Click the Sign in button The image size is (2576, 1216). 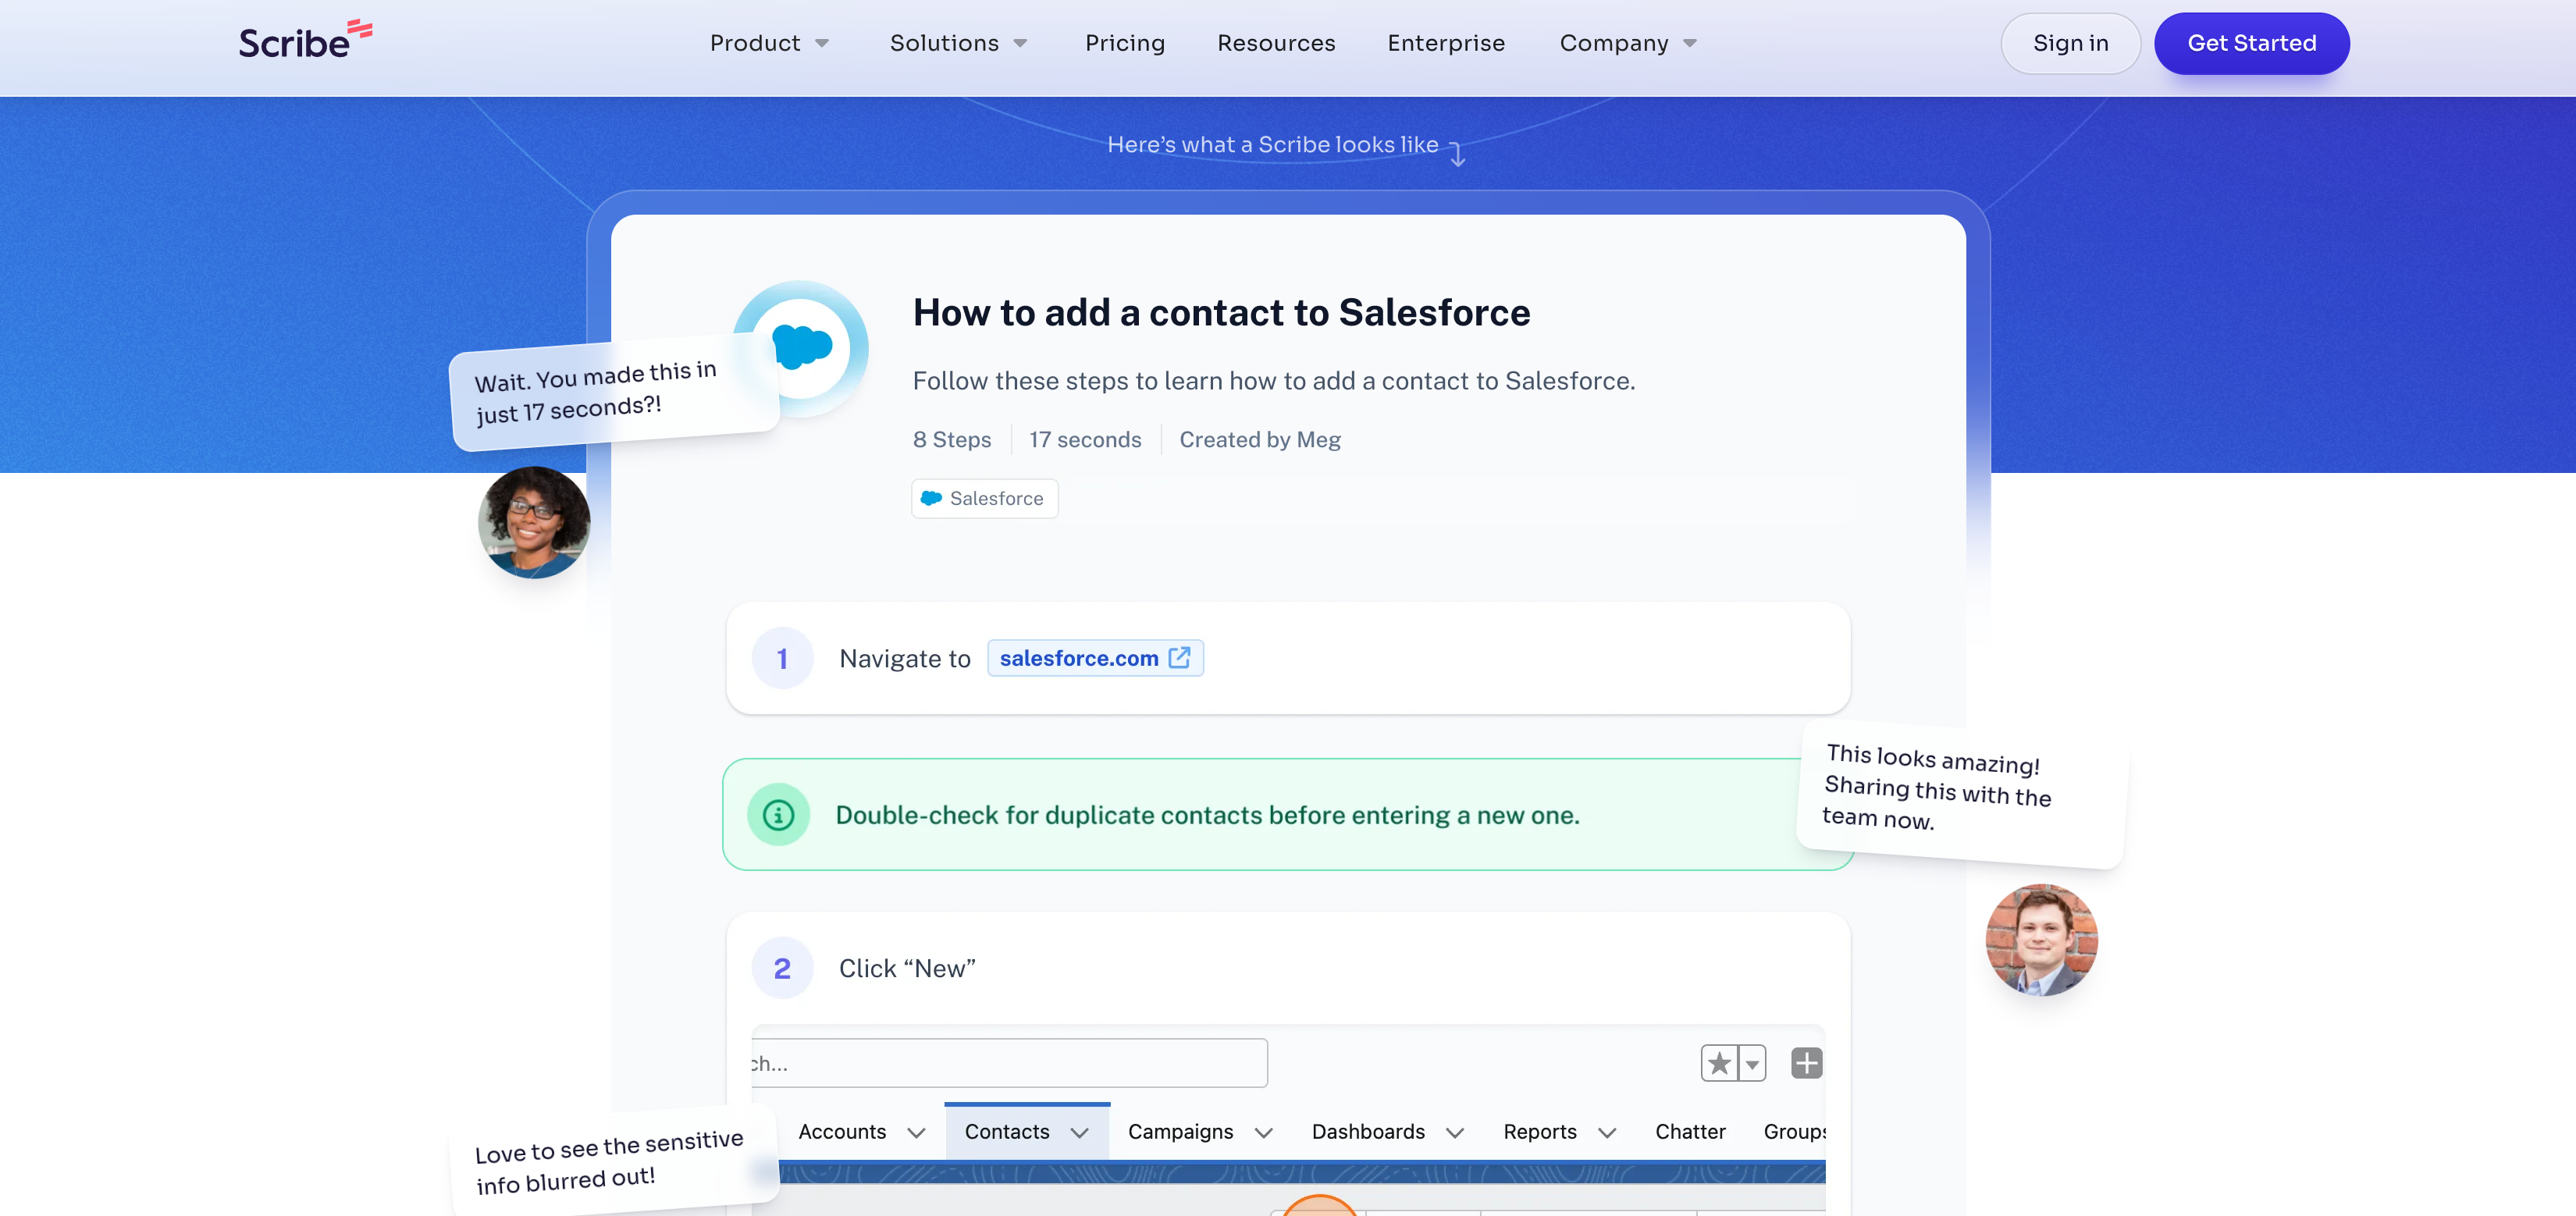pos(2070,43)
